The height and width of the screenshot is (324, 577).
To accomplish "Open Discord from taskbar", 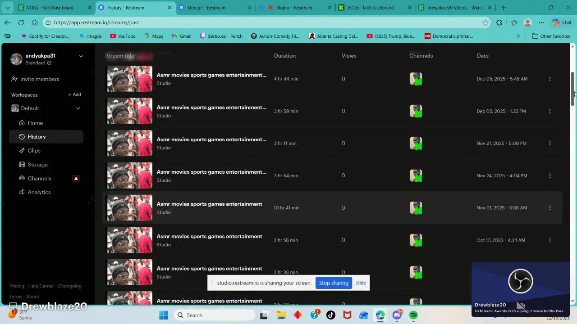I will coord(397,315).
